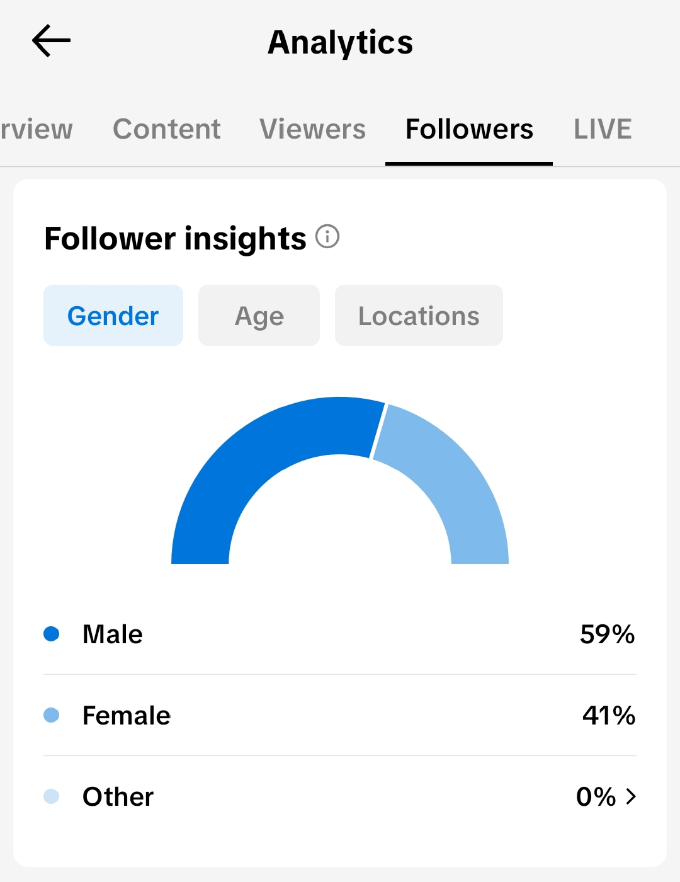Open the Follower insights info icon
The height and width of the screenshot is (882, 680).
coord(327,237)
